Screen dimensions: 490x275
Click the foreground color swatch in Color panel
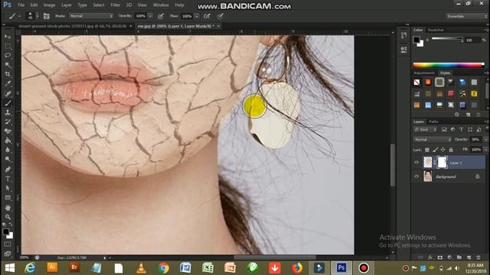click(x=416, y=40)
